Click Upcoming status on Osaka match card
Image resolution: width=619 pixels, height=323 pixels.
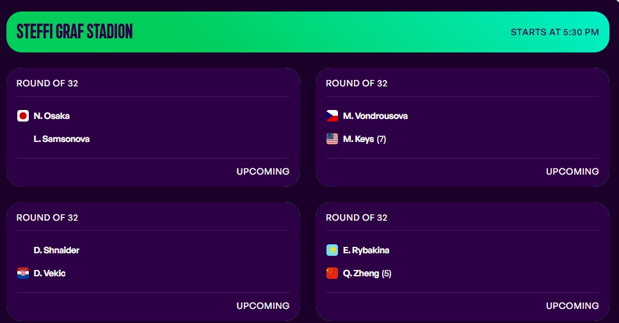point(263,171)
